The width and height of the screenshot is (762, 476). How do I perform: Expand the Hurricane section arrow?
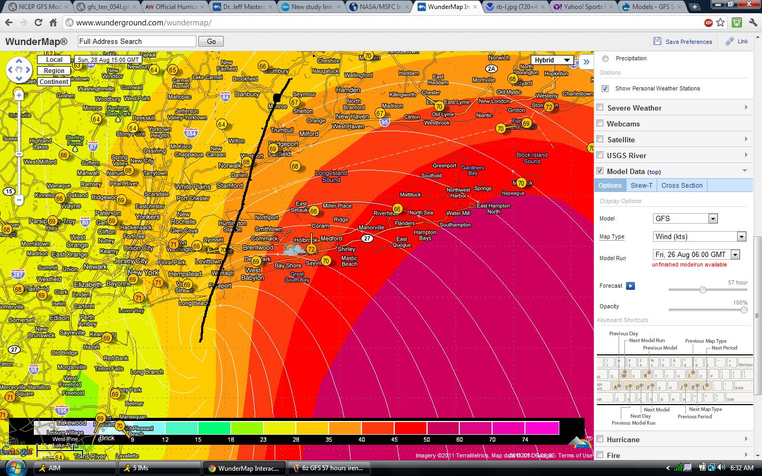(746, 439)
